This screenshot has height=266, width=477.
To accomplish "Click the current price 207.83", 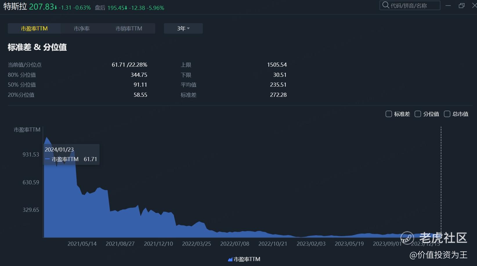I will click(x=41, y=7).
